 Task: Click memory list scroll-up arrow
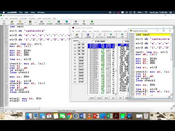[x=116, y=45]
